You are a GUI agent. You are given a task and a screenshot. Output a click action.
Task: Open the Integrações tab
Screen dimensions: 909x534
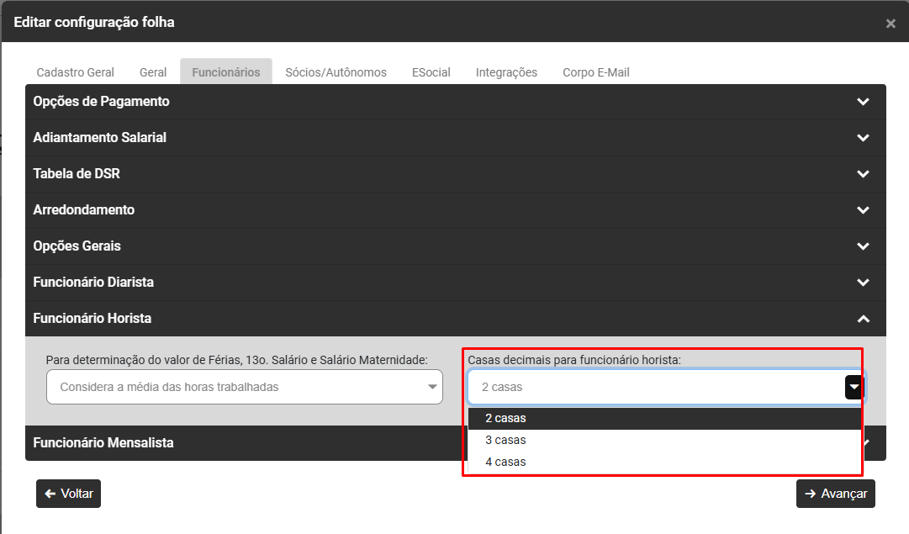tap(506, 72)
